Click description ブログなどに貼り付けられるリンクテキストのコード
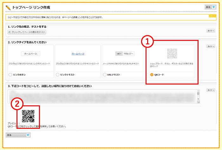Viewport: 222px width, 150px height. point(77,64)
